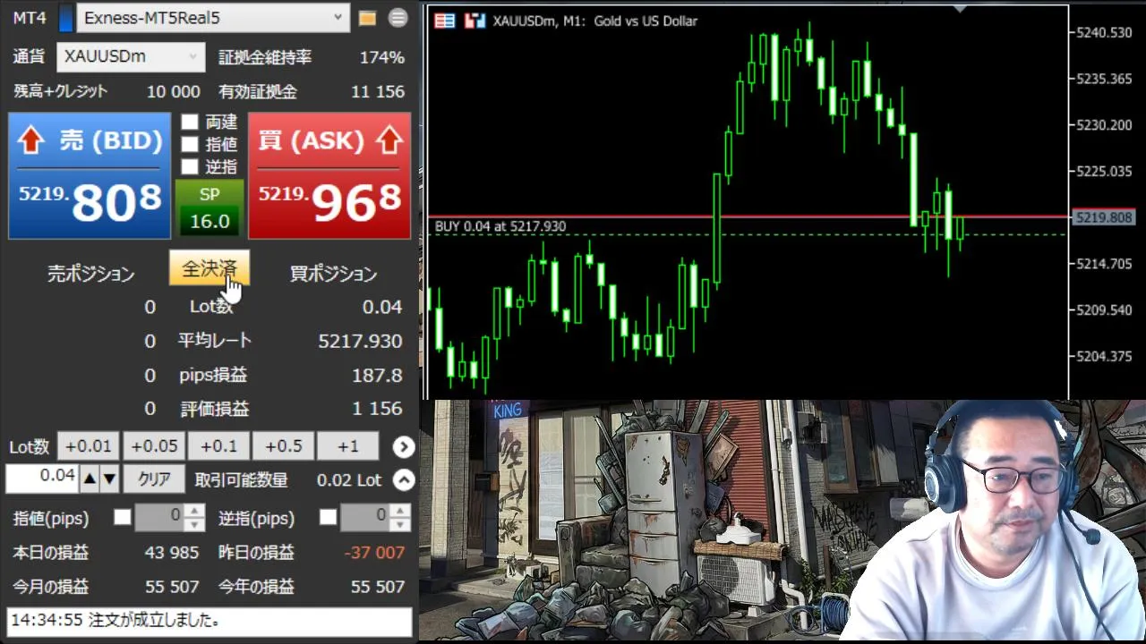Add +0.05 to lot size
This screenshot has width=1146, height=644.
(x=153, y=446)
